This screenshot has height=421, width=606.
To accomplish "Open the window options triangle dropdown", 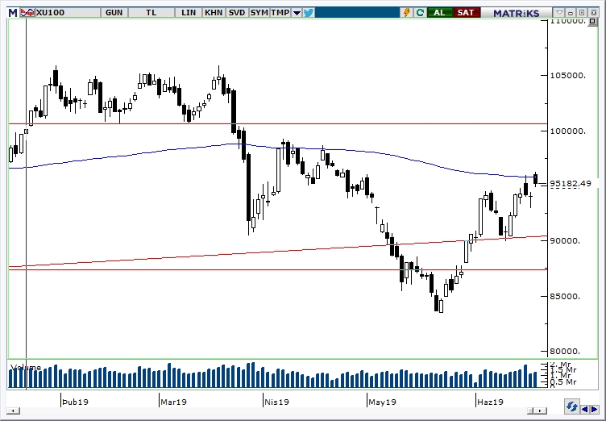I will [559, 13].
